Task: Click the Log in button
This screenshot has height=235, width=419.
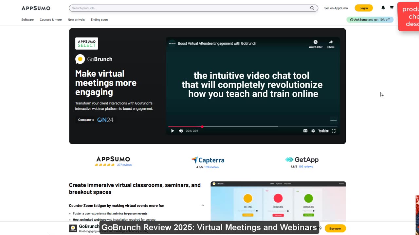Action: click(364, 8)
